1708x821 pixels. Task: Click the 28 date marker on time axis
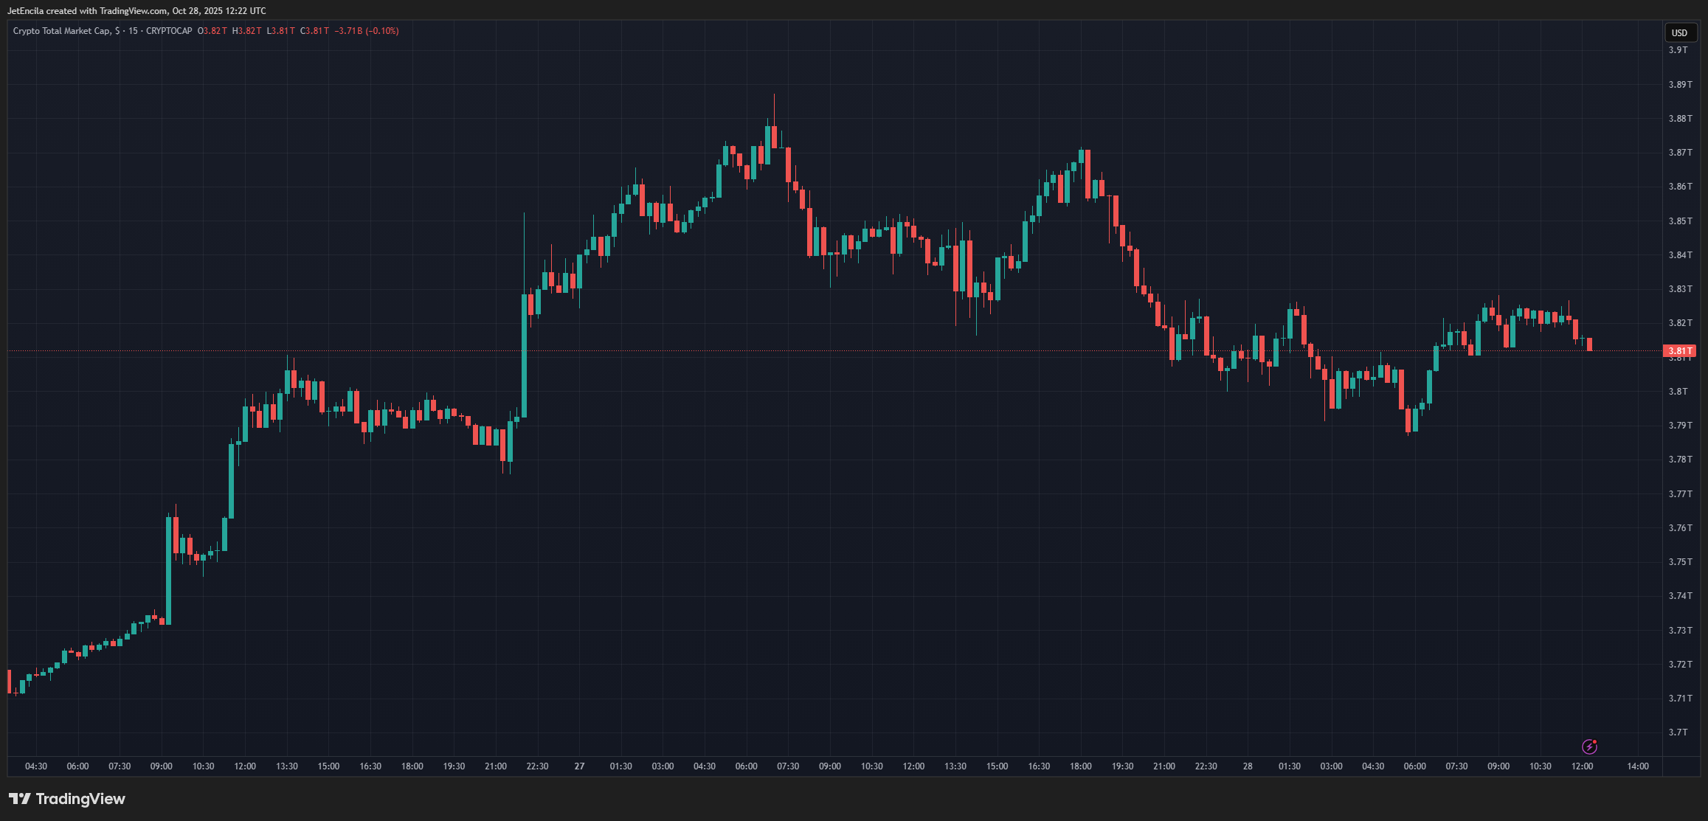pos(1248,766)
